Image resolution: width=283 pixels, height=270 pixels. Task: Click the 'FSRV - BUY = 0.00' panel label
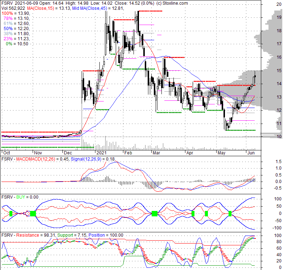(20, 197)
